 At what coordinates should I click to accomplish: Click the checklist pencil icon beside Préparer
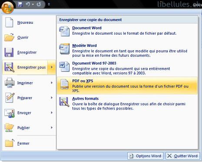point(10,98)
